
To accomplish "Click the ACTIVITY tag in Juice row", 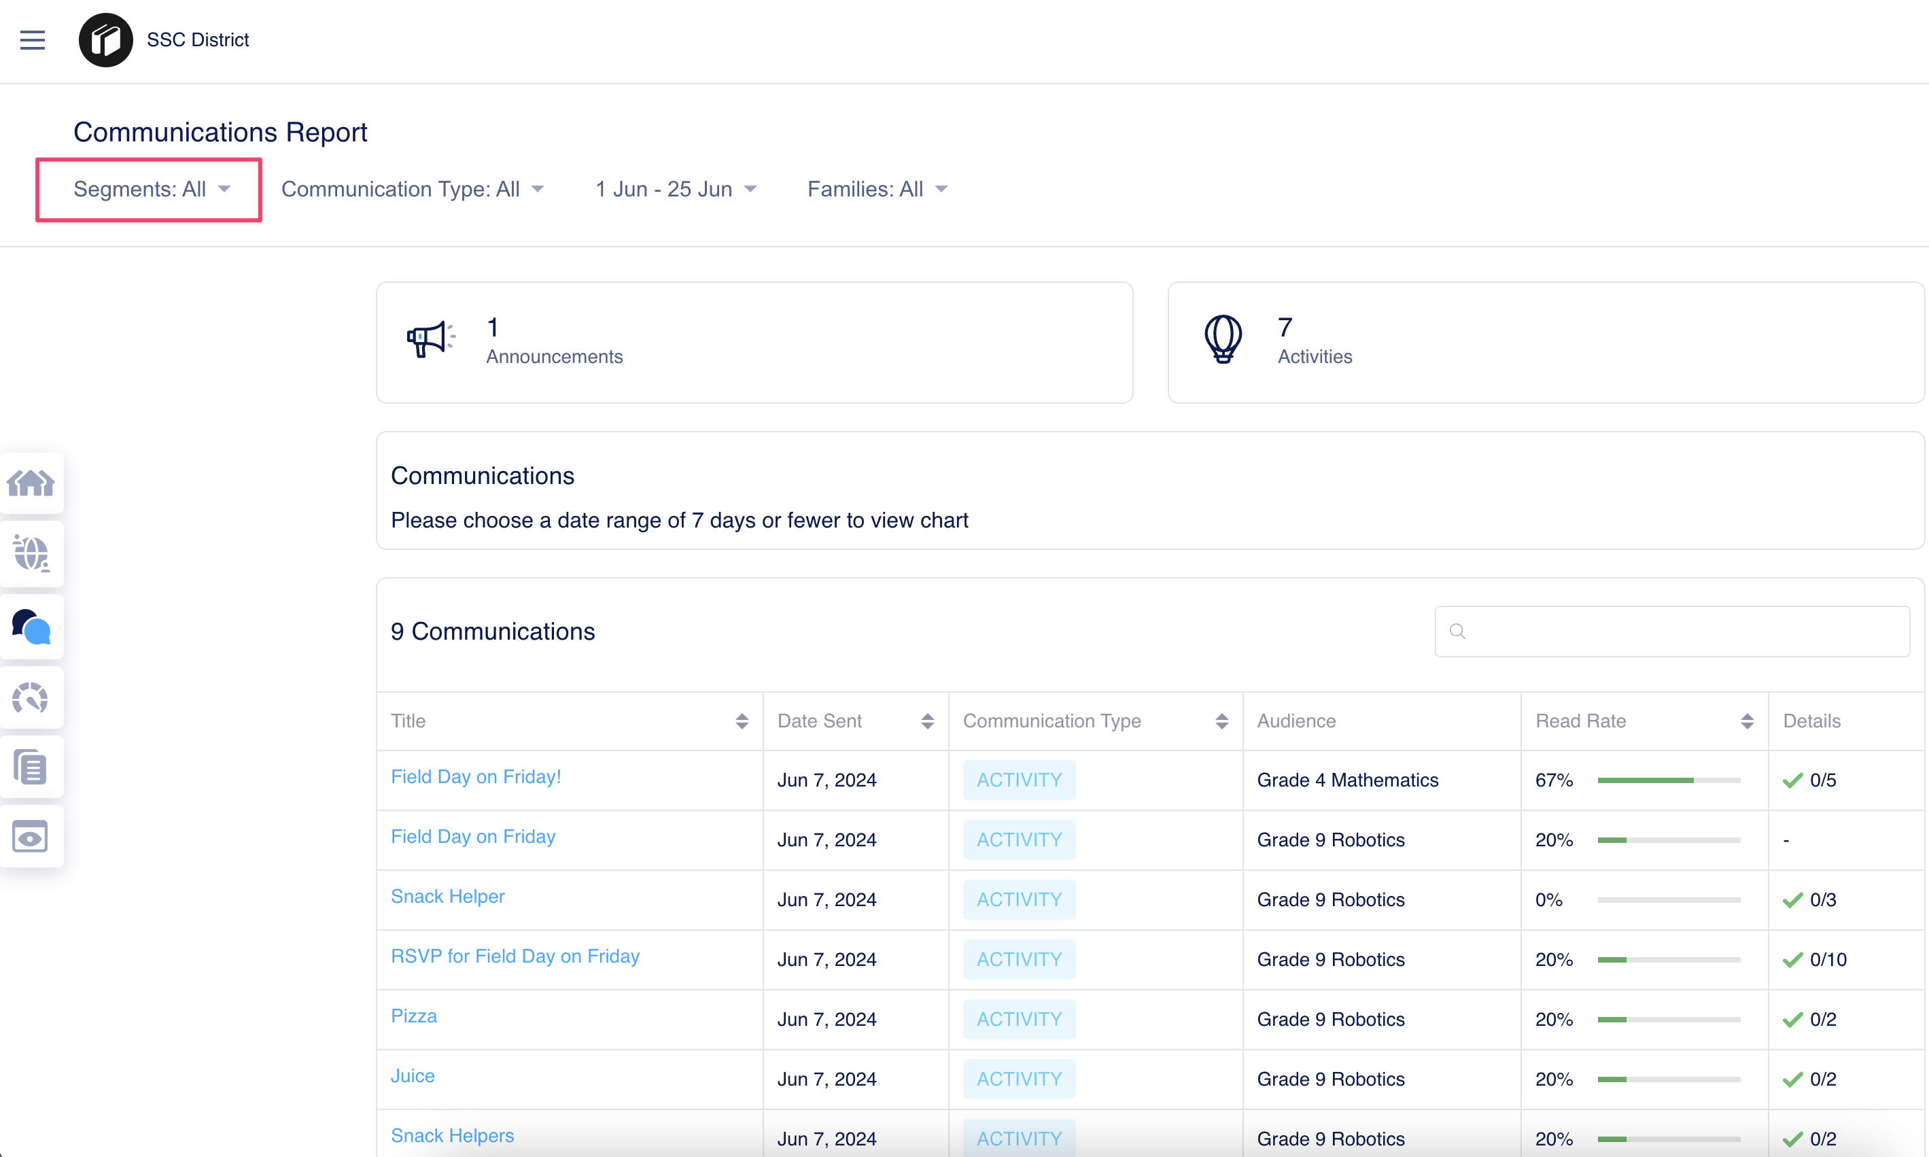I will click(1019, 1079).
